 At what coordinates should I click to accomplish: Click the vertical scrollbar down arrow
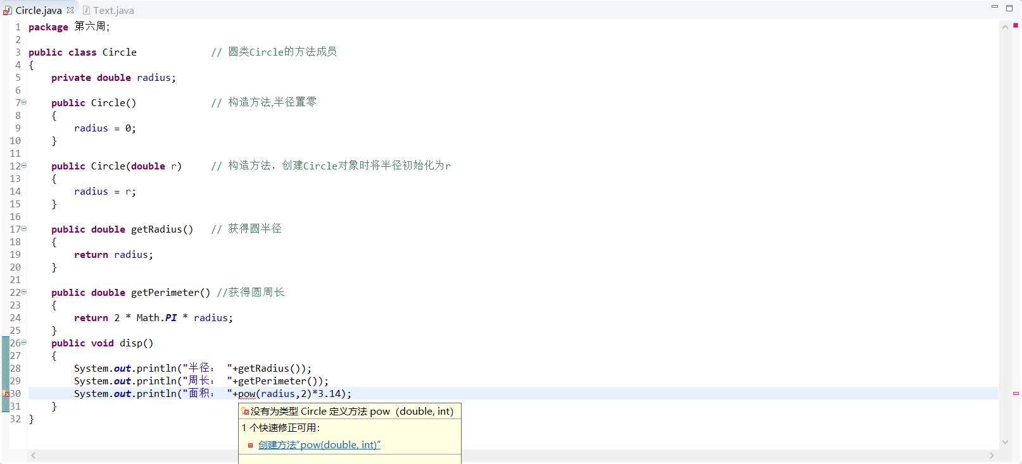pyautogui.click(x=1005, y=443)
